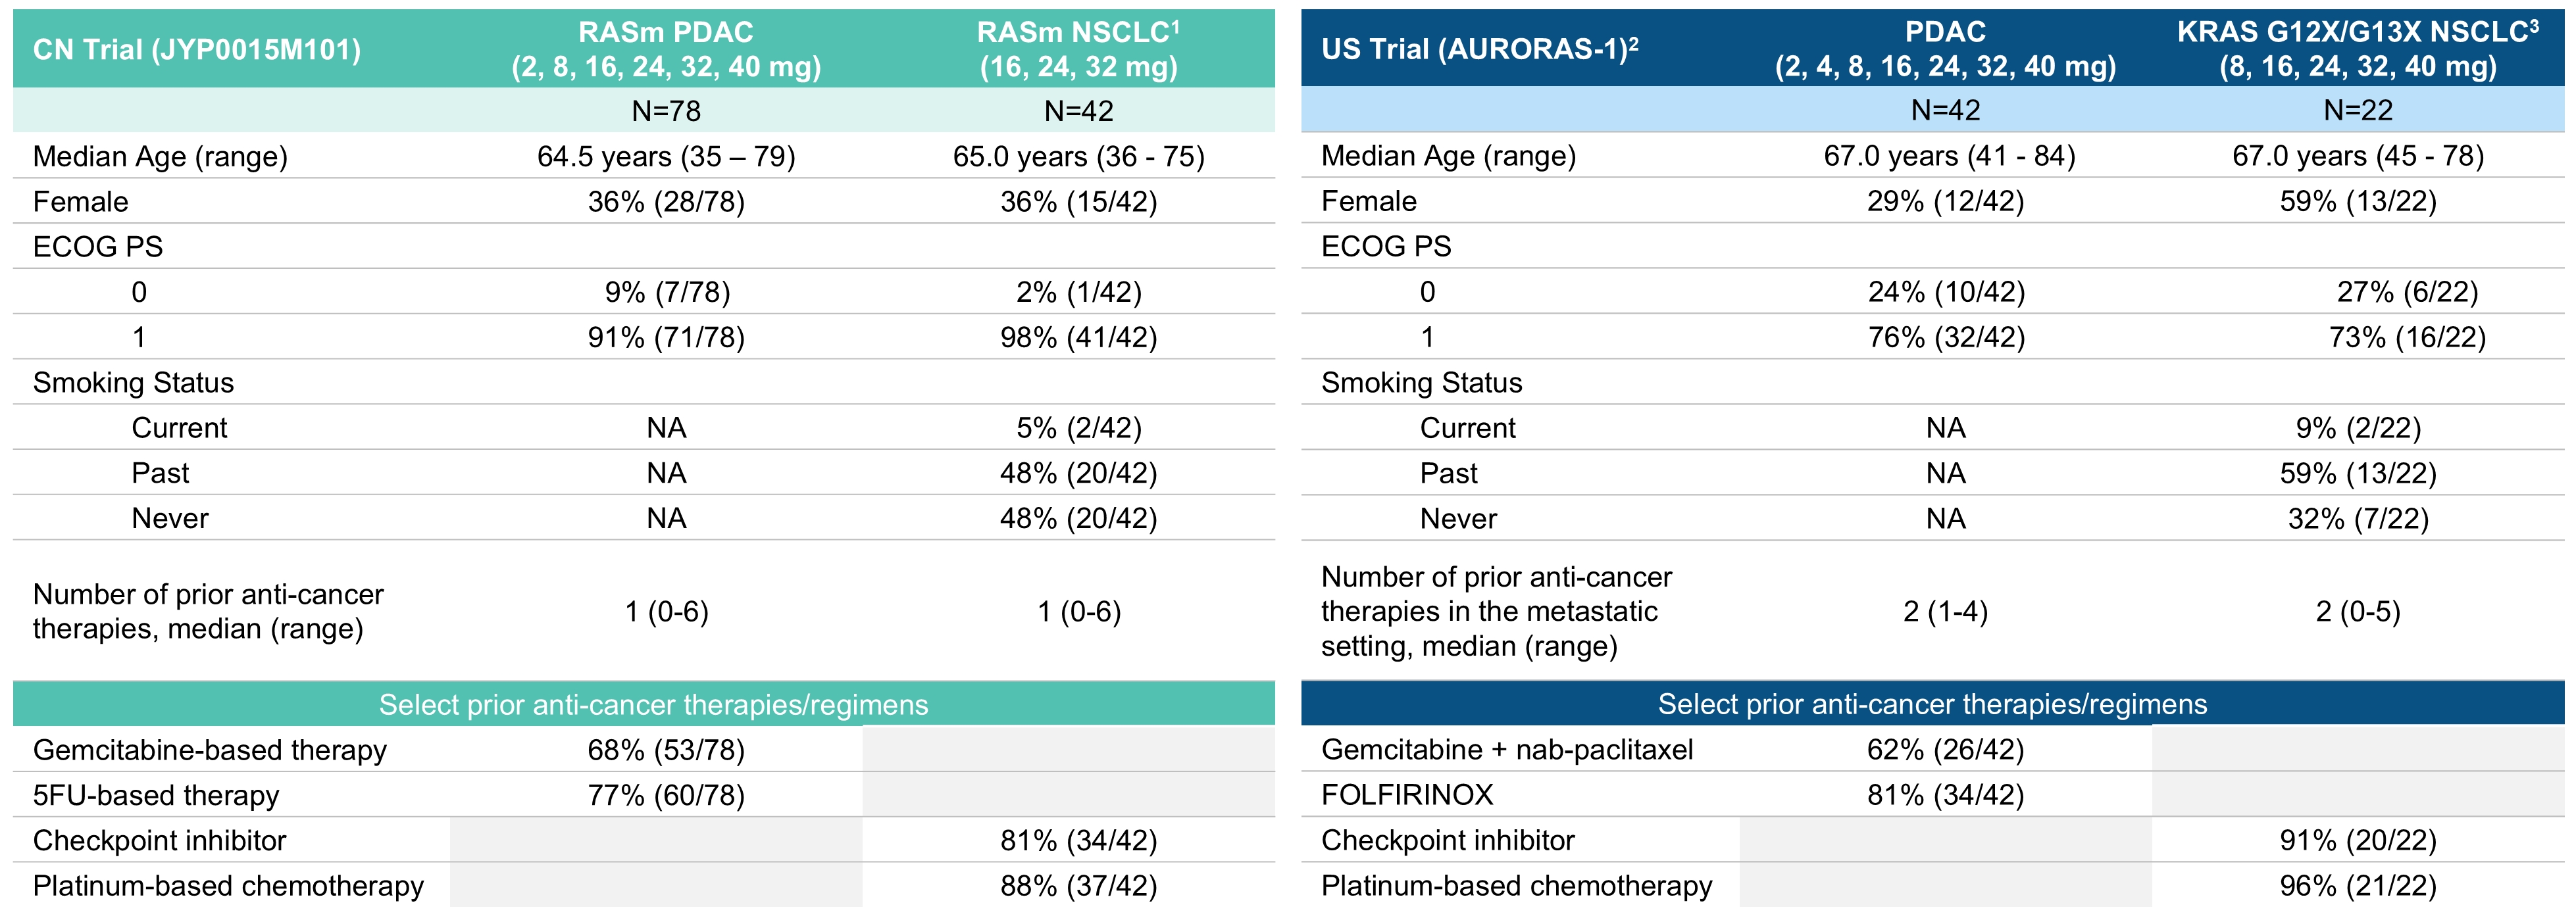Screen dimensions: 2576x922
Task: Select the 91% (71/78) ECOG value
Action: (x=666, y=338)
